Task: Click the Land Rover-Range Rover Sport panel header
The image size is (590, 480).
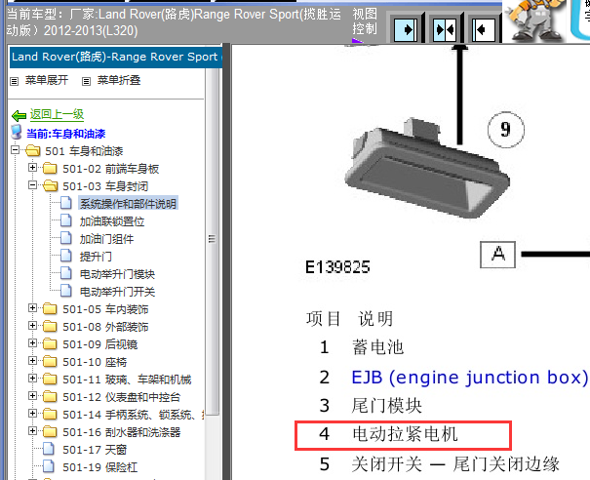Action: point(116,58)
